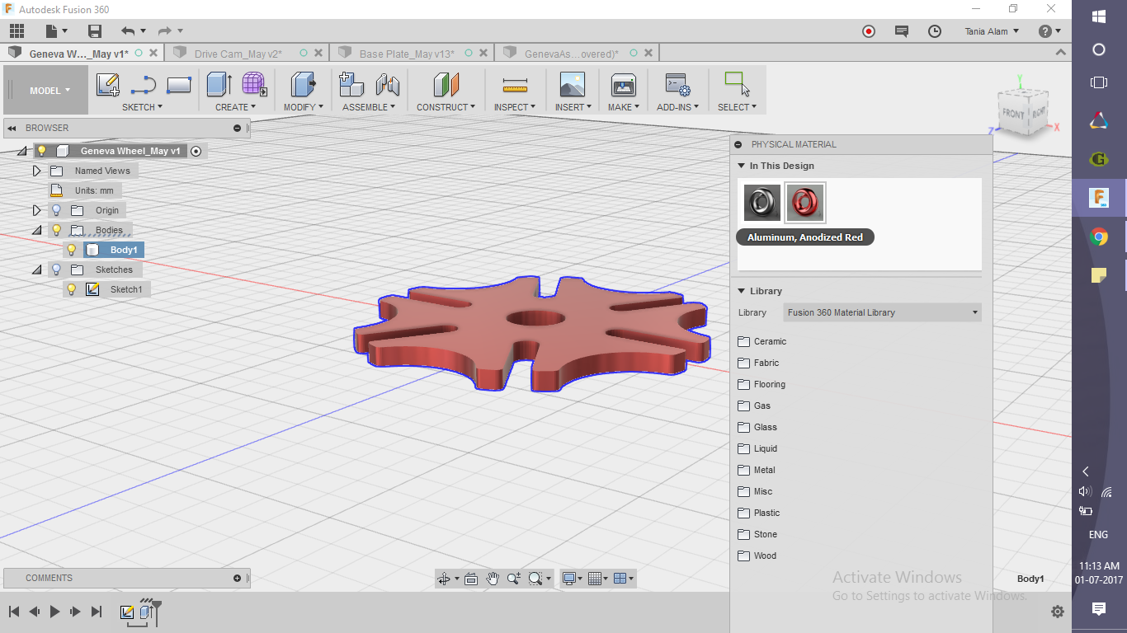1127x633 pixels.
Task: Select the Spline sketch tool
Action: [144, 84]
